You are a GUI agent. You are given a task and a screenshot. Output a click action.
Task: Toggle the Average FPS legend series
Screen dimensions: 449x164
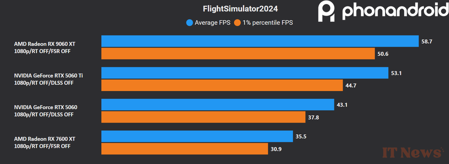click(213, 23)
